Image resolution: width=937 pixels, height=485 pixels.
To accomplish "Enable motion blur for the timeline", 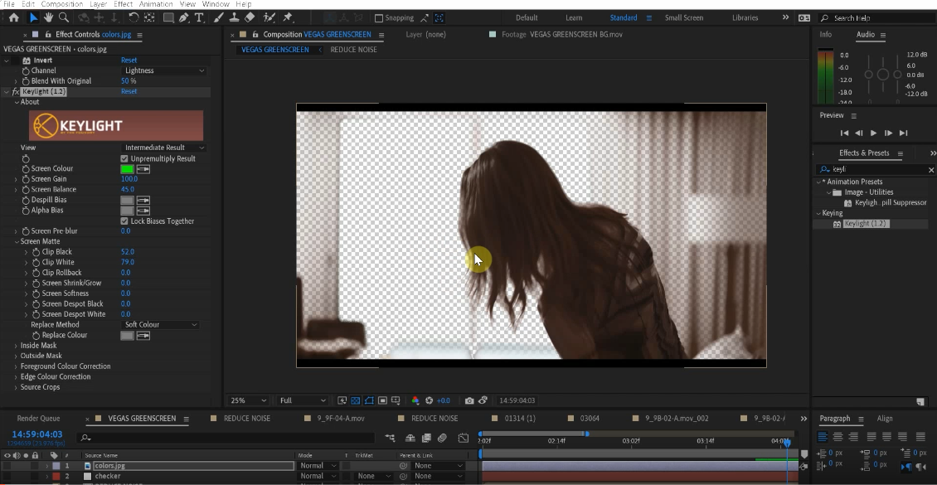I will coord(442,438).
